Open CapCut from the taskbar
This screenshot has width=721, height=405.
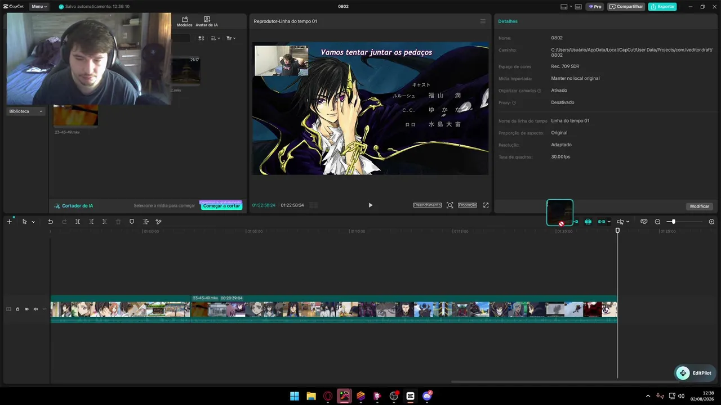pyautogui.click(x=410, y=396)
